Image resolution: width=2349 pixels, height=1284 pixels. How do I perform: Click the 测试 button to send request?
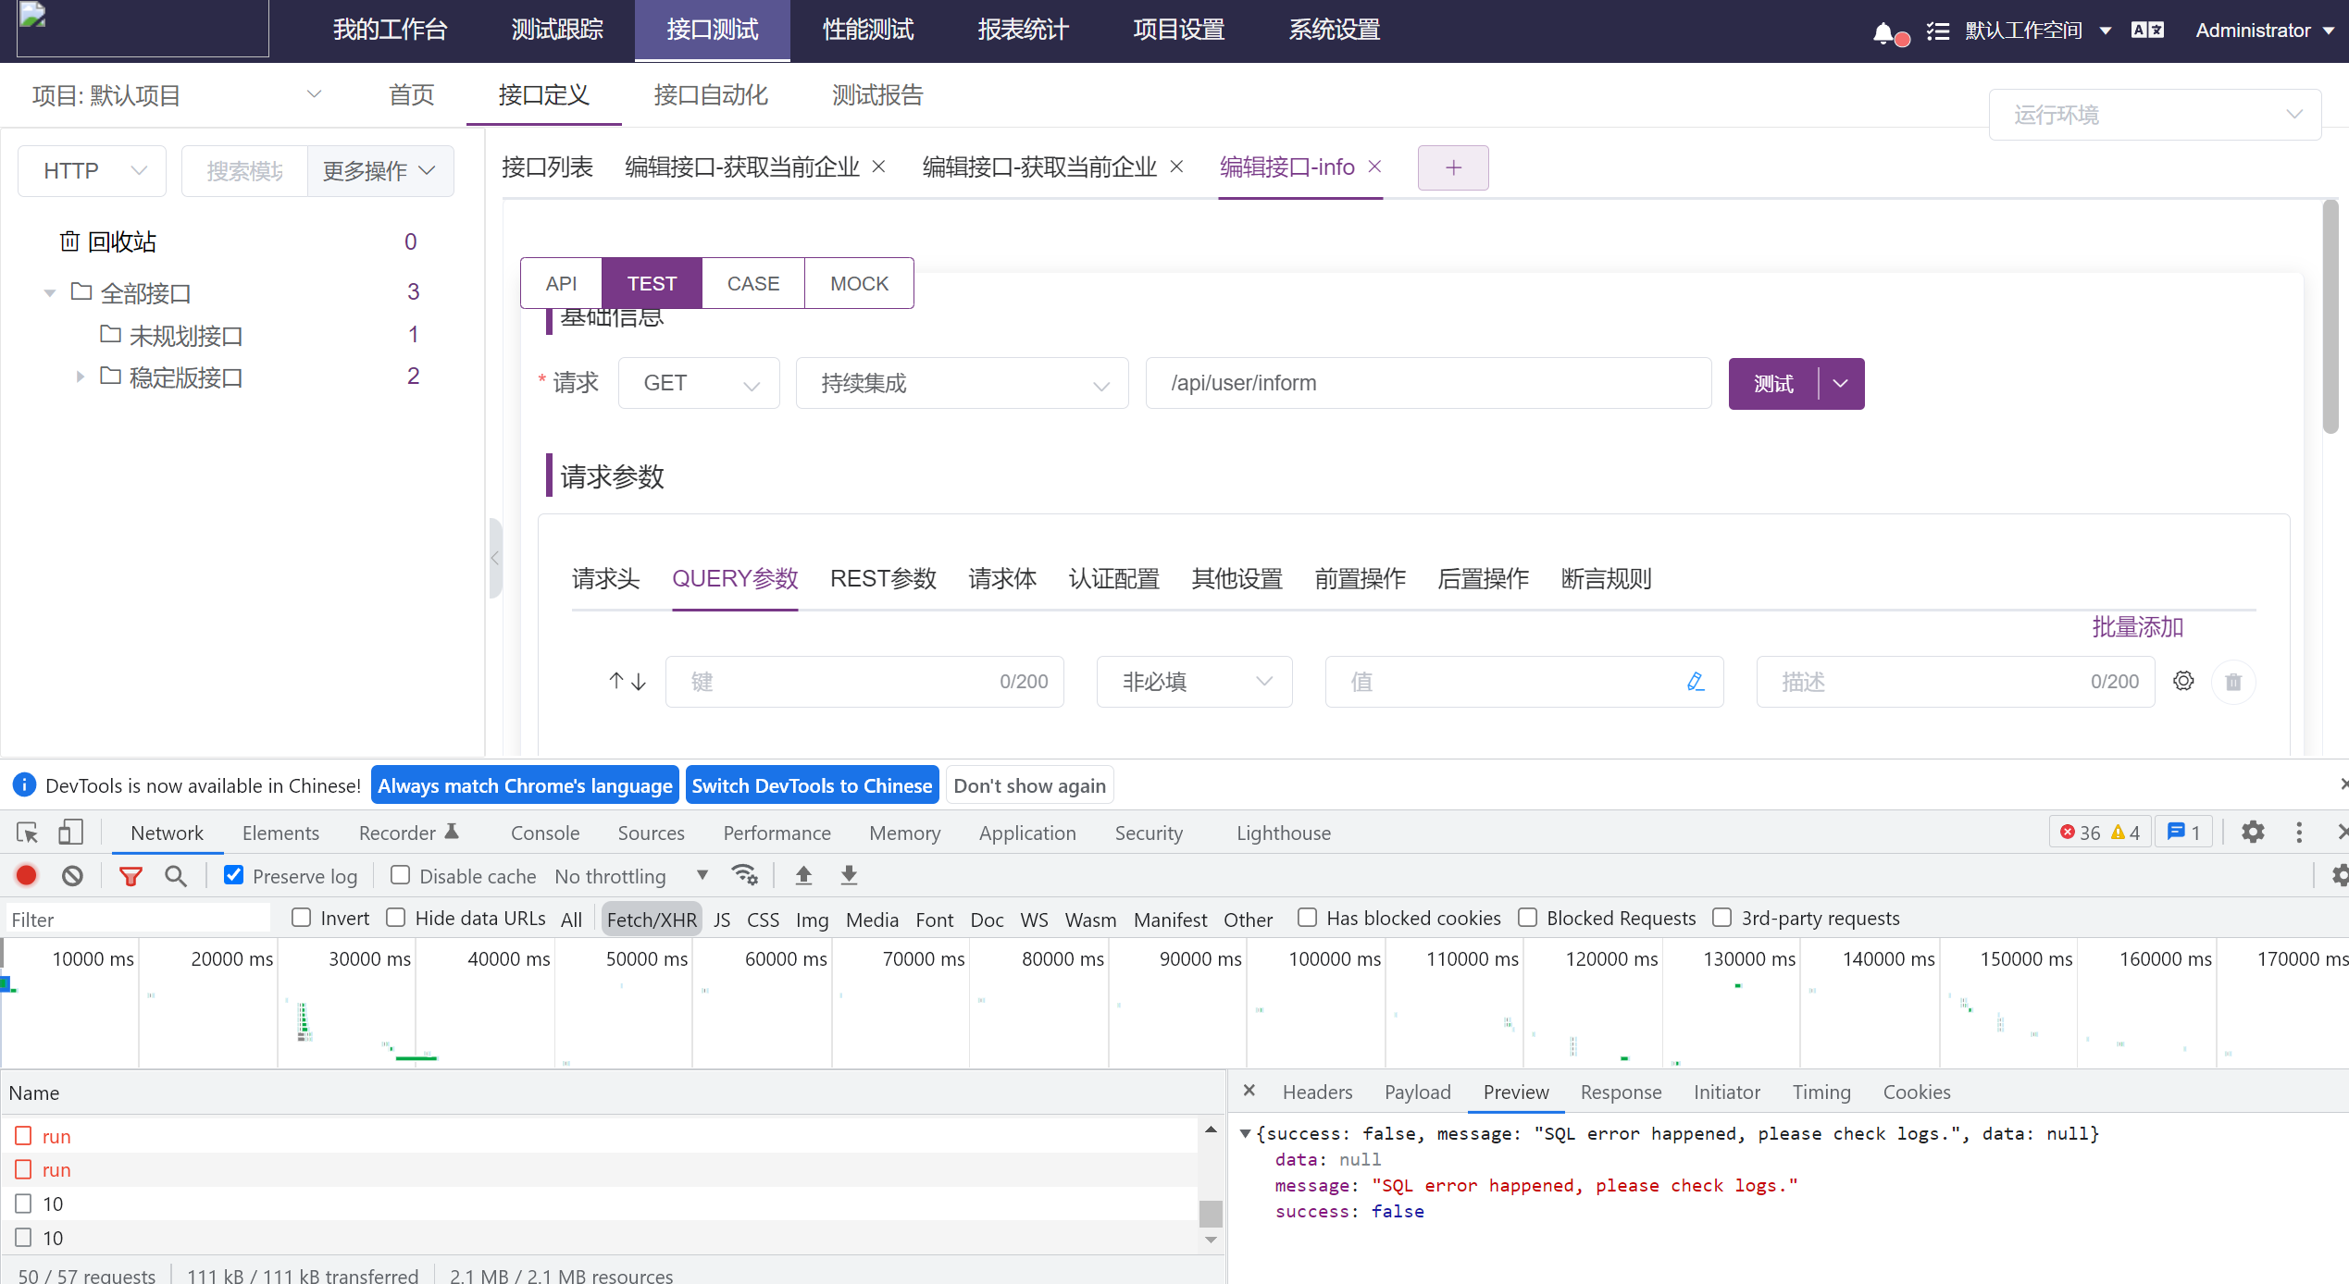(x=1774, y=383)
